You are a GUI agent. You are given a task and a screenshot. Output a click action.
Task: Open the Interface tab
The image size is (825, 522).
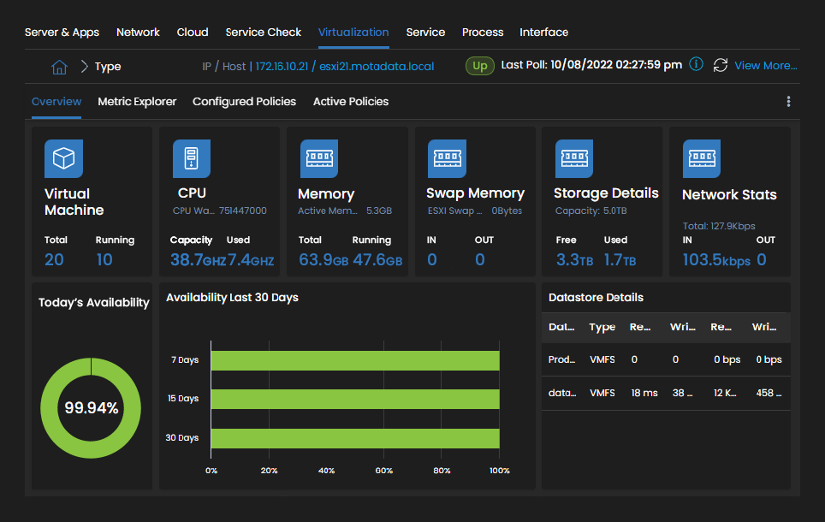544,33
